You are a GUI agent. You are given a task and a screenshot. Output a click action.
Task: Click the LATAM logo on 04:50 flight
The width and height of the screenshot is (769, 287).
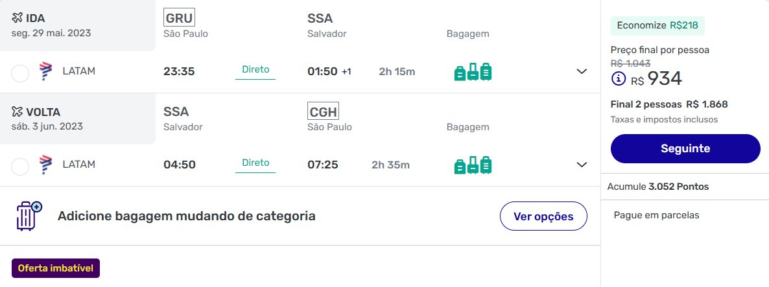point(45,165)
